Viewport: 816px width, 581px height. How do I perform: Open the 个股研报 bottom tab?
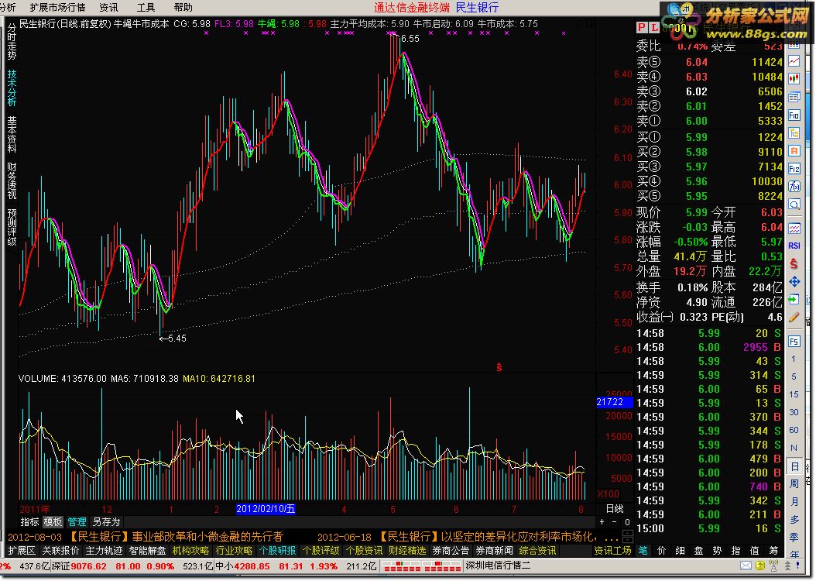coord(277,550)
